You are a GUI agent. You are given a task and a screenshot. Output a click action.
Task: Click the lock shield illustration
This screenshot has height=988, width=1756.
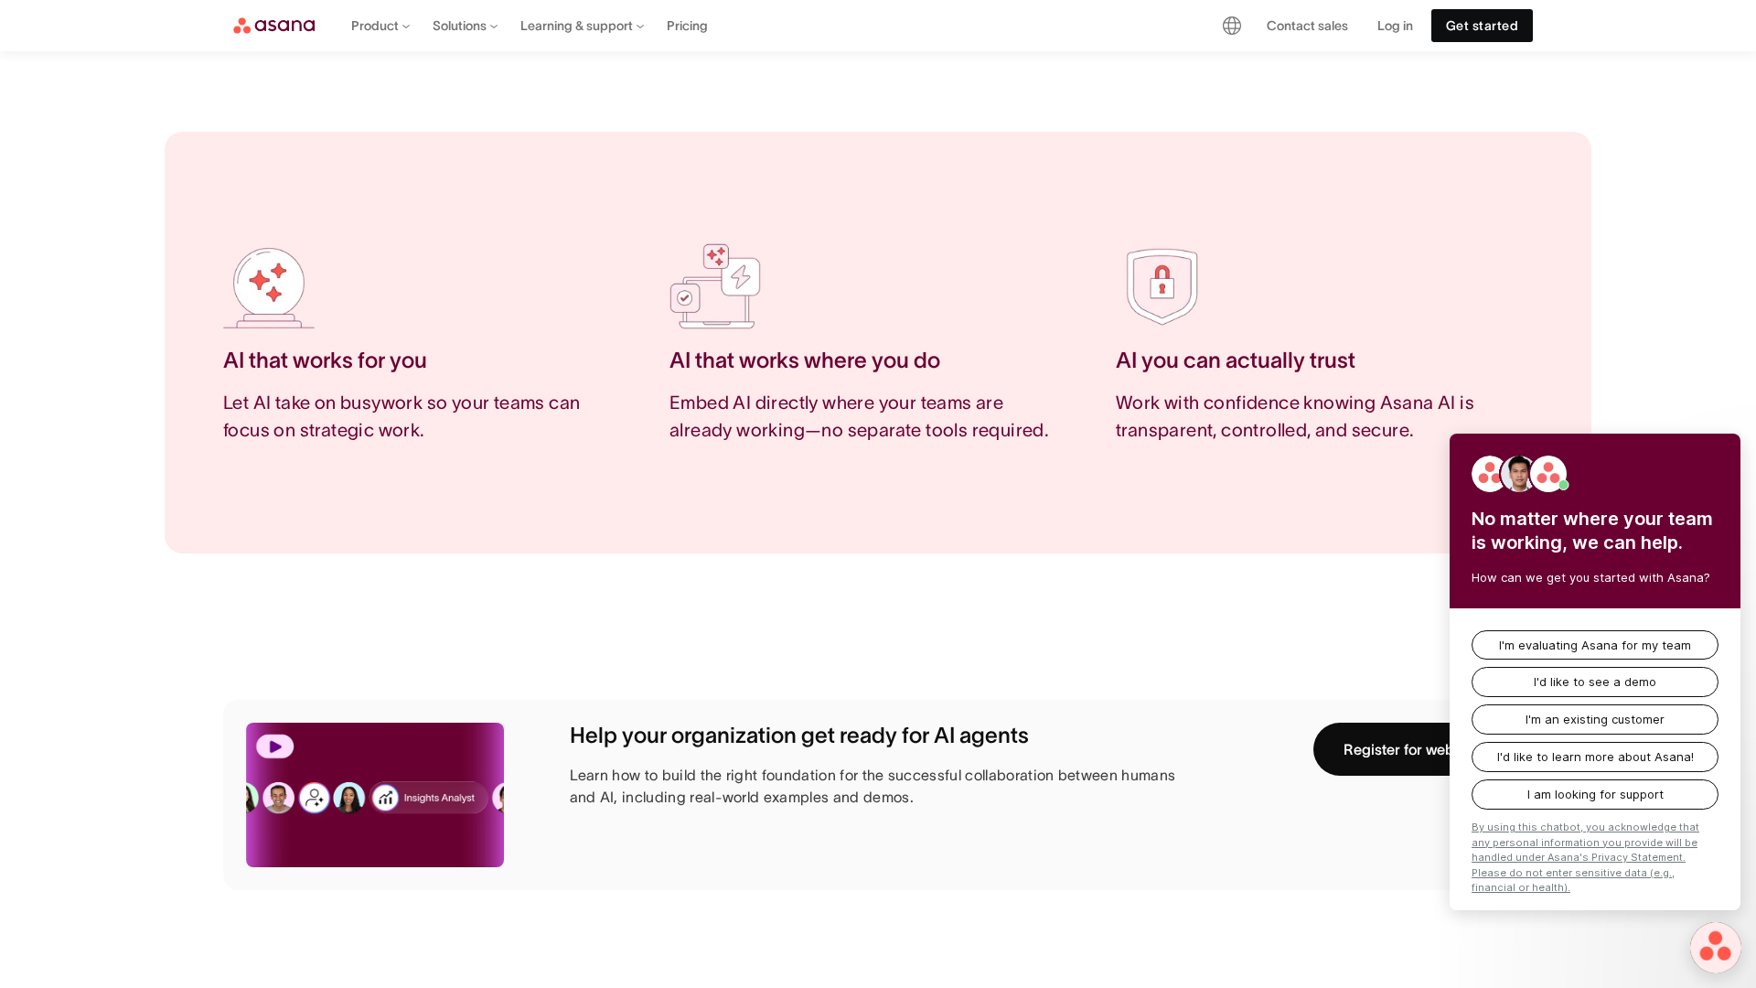click(1162, 286)
